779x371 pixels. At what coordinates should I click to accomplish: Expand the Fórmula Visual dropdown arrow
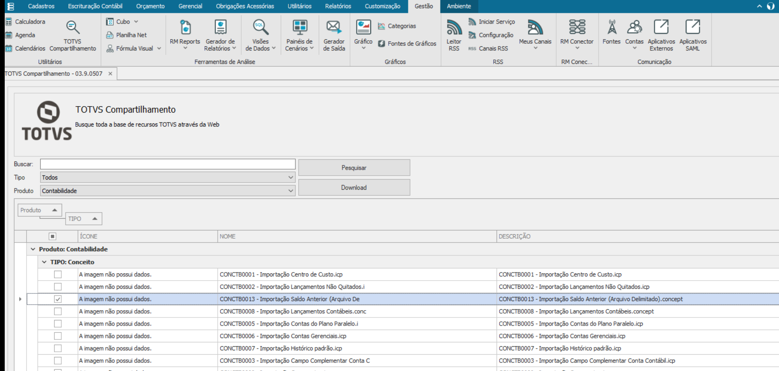pos(159,48)
